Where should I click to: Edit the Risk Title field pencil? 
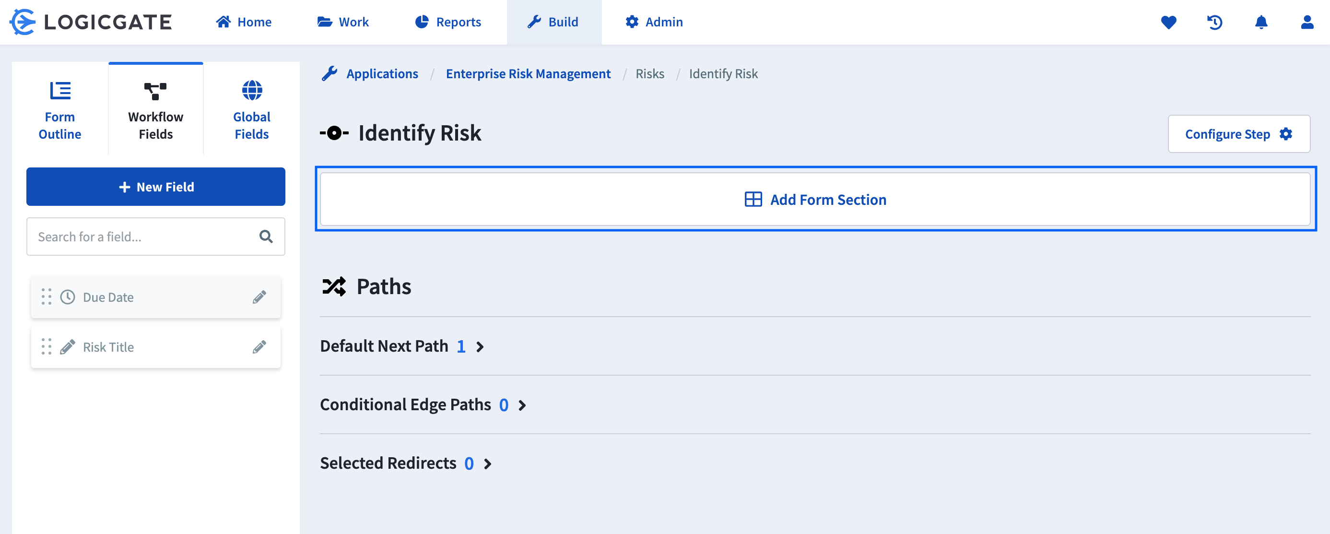[259, 347]
